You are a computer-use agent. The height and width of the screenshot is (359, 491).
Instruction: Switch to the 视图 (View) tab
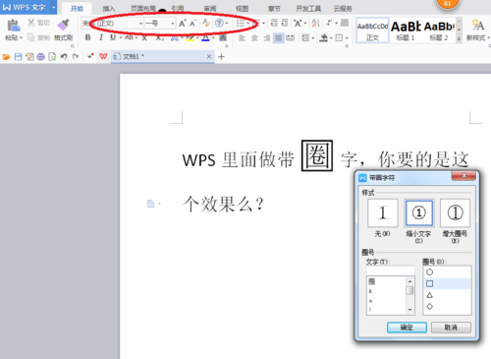click(242, 9)
